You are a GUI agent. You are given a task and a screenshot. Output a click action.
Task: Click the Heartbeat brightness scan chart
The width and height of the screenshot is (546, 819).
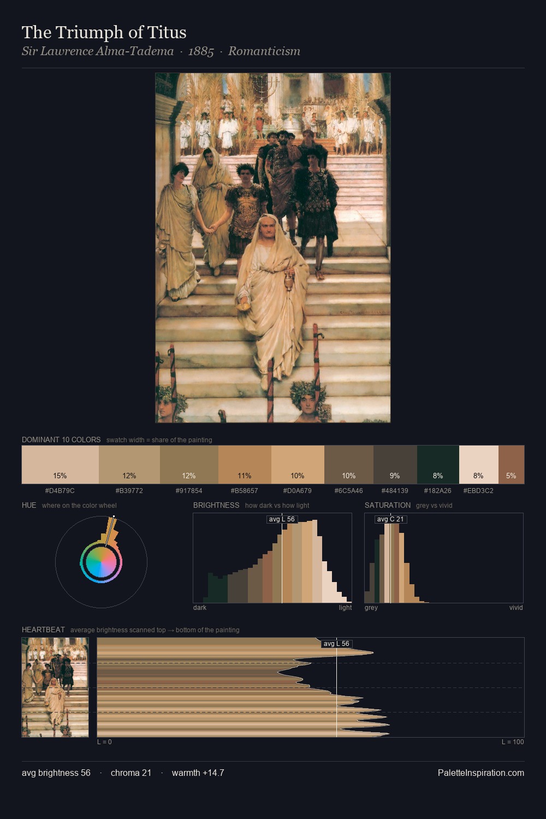[x=311, y=687]
